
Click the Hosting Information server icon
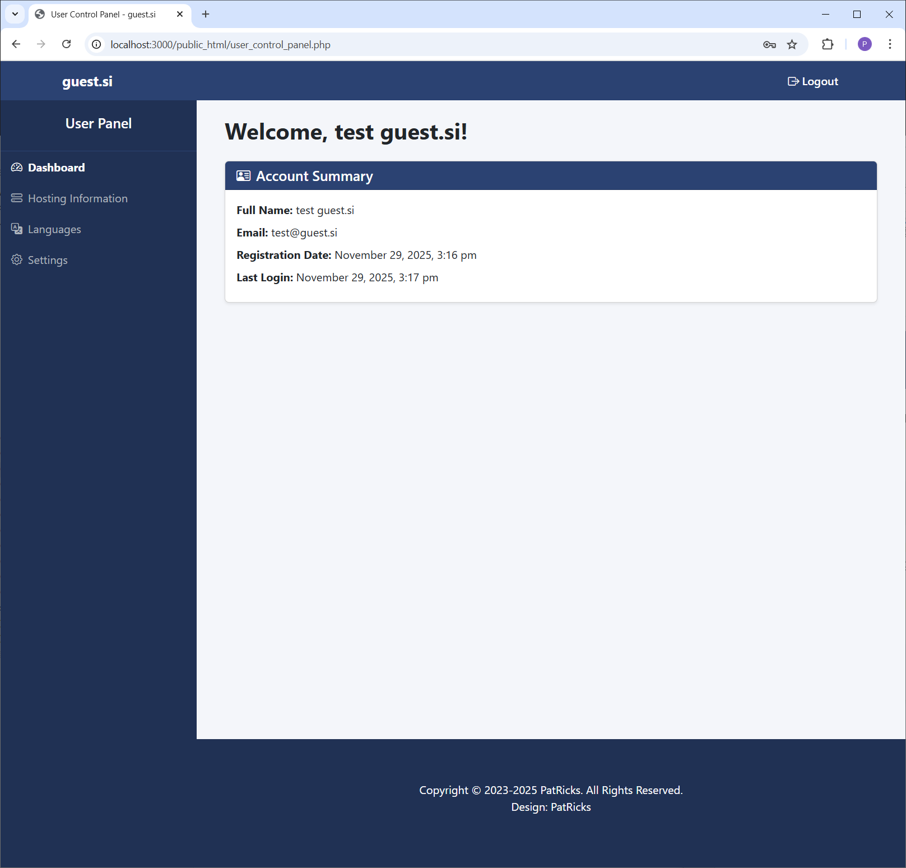17,198
